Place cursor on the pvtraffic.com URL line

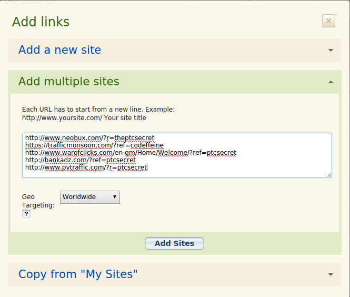[86, 167]
